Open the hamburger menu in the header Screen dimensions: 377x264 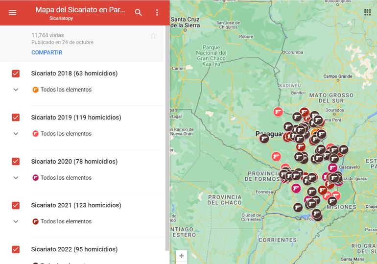13,13
